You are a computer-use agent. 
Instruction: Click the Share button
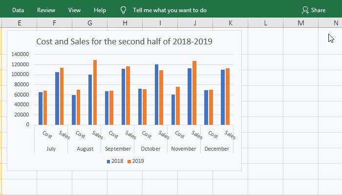[x=313, y=10]
